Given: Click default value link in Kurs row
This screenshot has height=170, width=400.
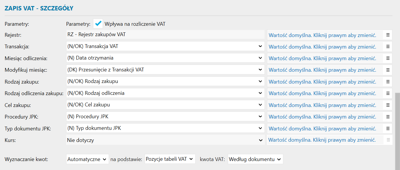Looking at the screenshot, I should click(322, 140).
